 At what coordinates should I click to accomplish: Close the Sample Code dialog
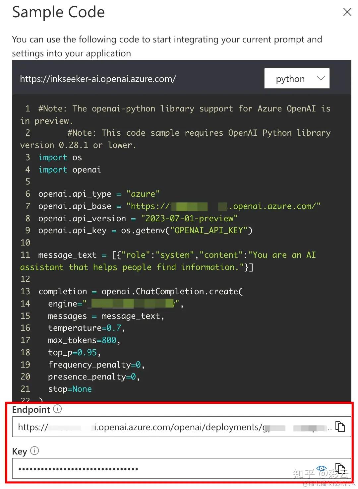[347, 12]
